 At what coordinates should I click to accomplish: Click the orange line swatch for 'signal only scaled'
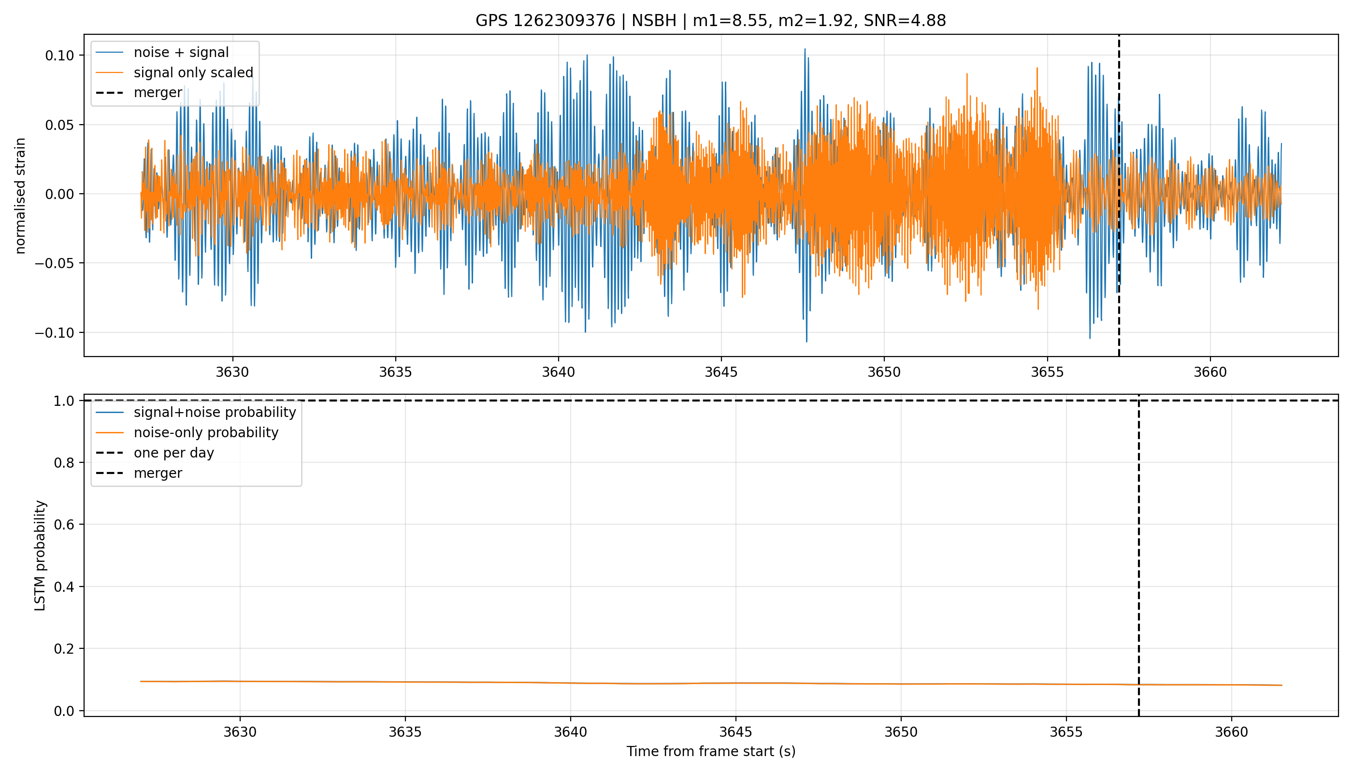tap(109, 73)
